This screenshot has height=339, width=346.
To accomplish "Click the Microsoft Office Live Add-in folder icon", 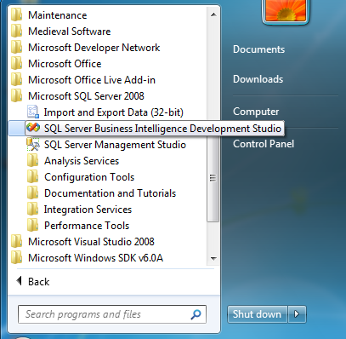I will point(16,80).
